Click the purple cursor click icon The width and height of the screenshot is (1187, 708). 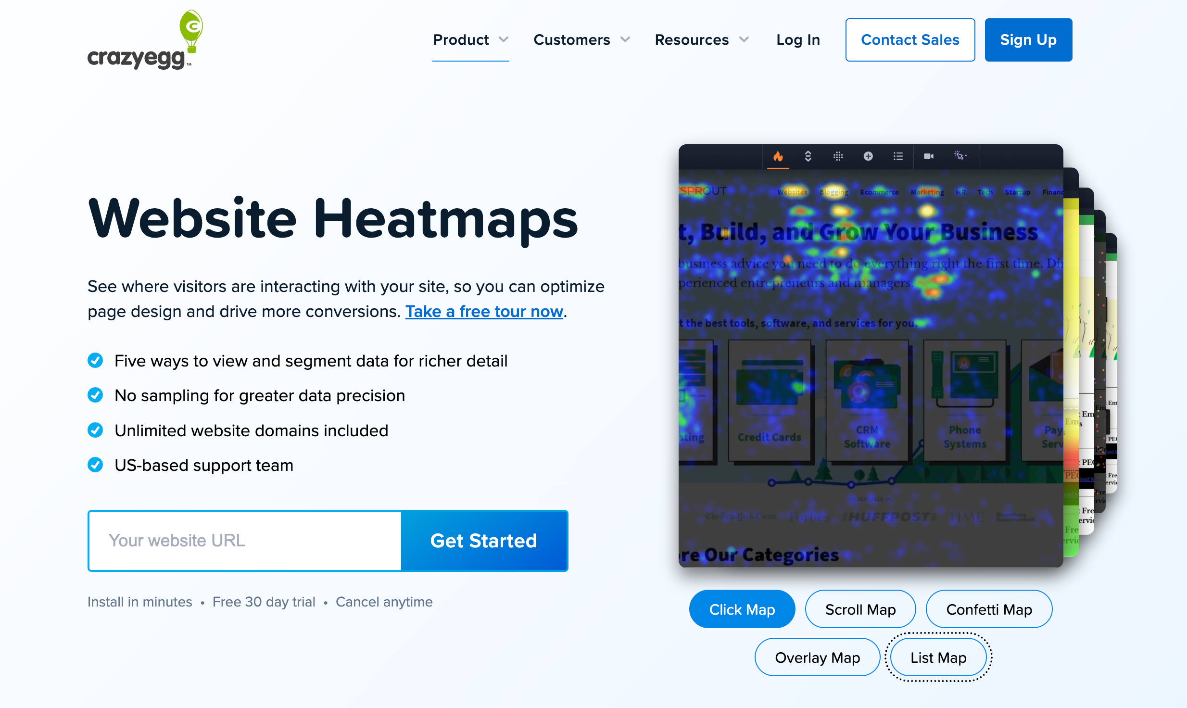coord(960,155)
